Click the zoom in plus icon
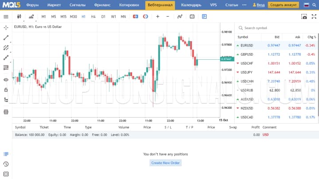The width and height of the screenshot is (319, 179). point(158,16)
